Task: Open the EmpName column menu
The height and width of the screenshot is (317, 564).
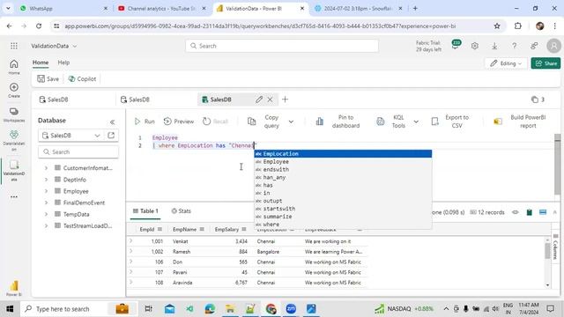Action: pos(202,229)
